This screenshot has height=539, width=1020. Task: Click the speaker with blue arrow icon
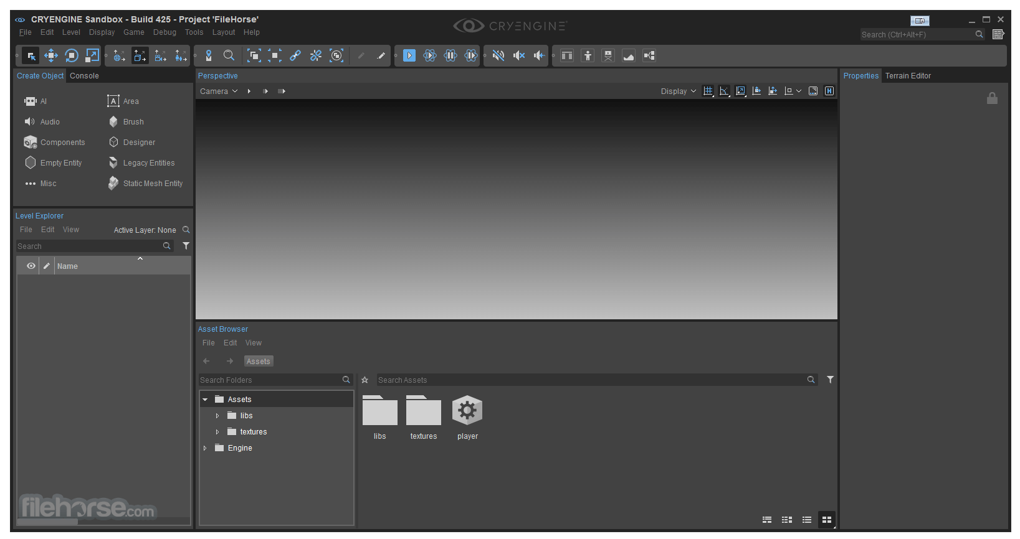[540, 56]
